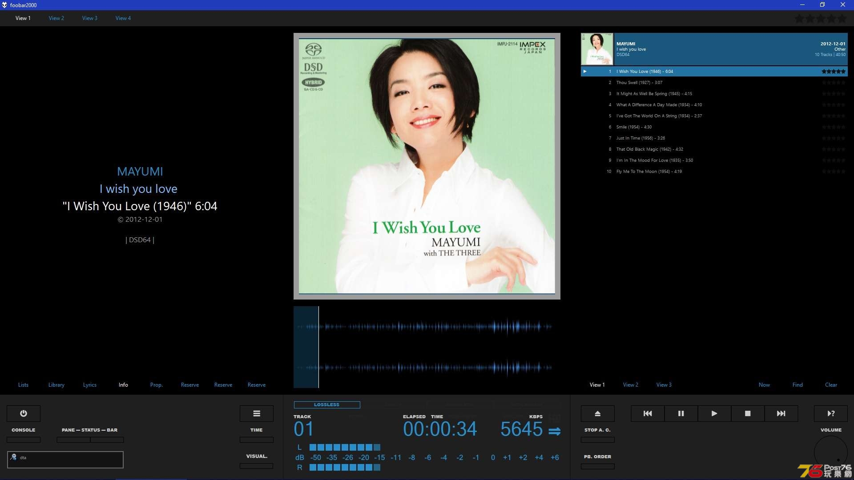Set rating stars in top-right header
This screenshot has width=854, height=480.
pyautogui.click(x=821, y=19)
